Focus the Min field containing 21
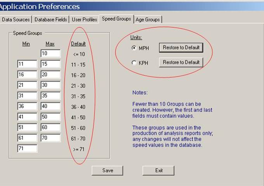 click(x=27, y=85)
